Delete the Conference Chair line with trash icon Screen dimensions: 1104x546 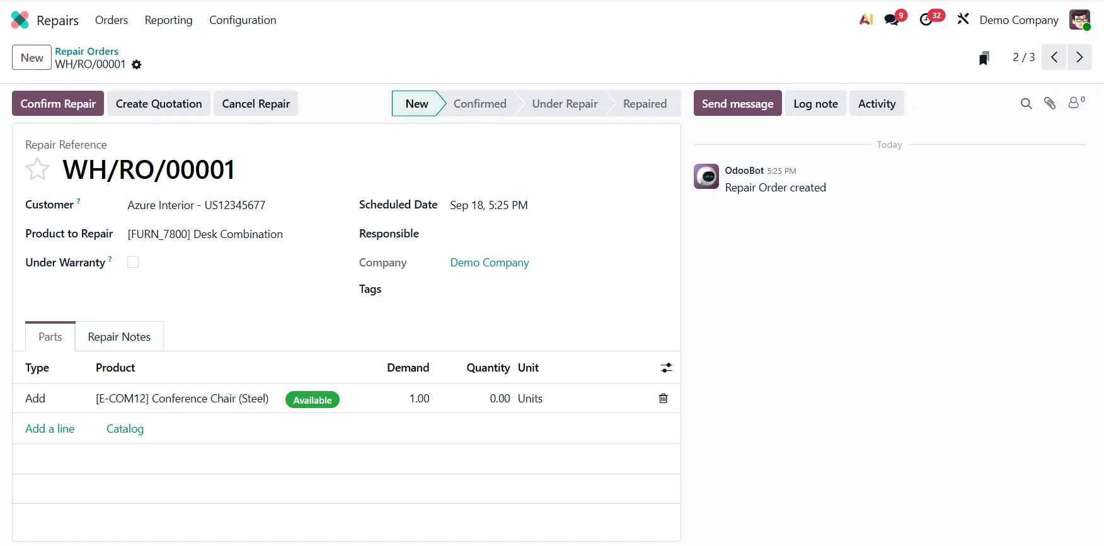tap(664, 399)
